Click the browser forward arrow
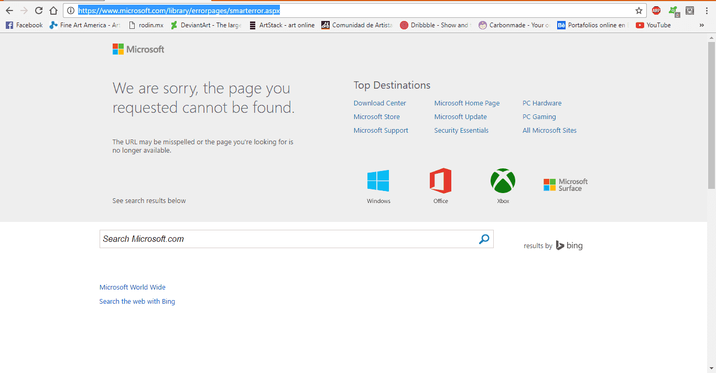Screen dimensions: 716x373 (24, 10)
